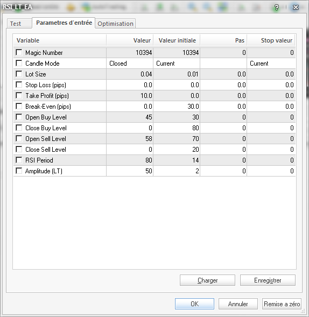Click the Valeur initiale column header

click(x=177, y=40)
